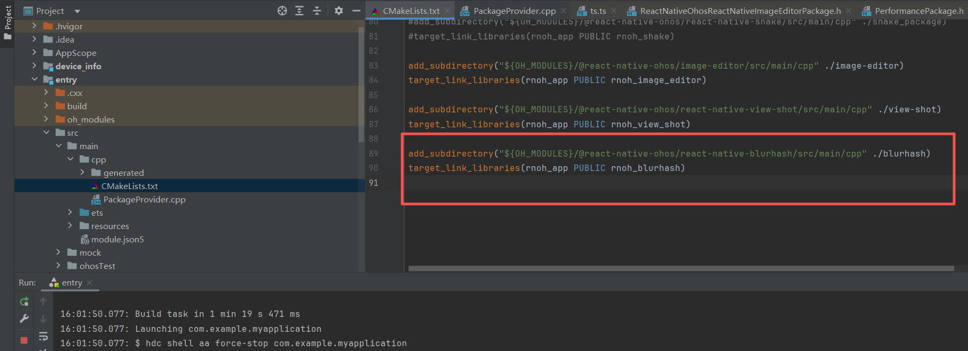
Task: Collapse the entry module folder
Action: (34, 79)
